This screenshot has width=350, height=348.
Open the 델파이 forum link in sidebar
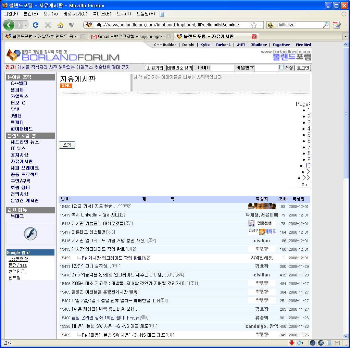17,90
